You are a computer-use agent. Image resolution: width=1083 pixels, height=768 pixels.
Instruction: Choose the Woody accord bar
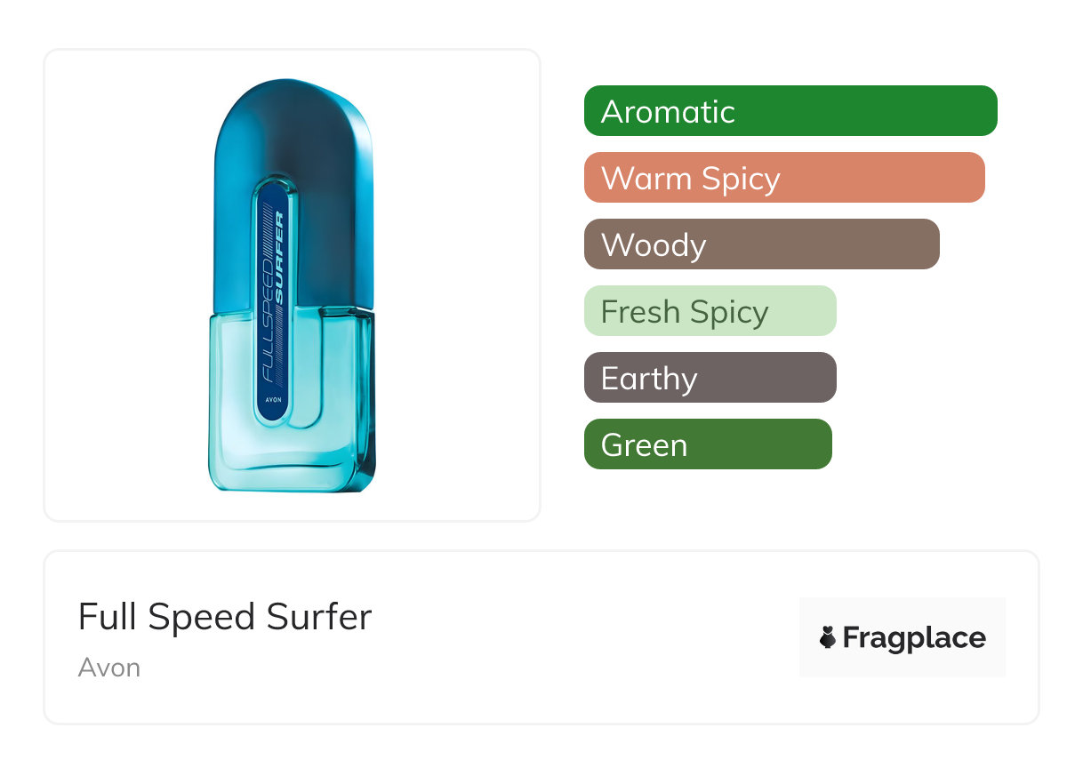pyautogui.click(x=761, y=244)
